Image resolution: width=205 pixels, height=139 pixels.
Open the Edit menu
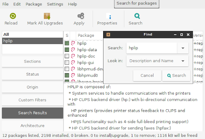click(x=17, y=4)
